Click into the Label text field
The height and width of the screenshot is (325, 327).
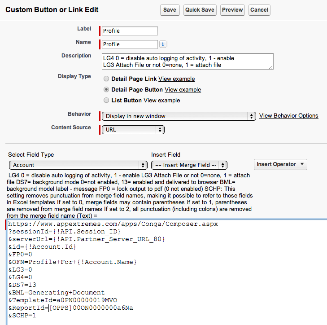pos(130,31)
